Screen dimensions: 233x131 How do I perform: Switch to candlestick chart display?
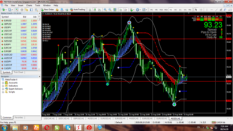coord(95,10)
